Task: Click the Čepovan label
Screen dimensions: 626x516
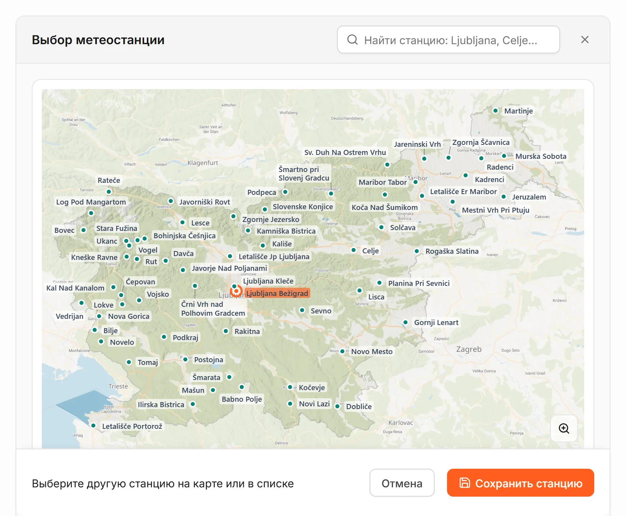Action: click(140, 282)
